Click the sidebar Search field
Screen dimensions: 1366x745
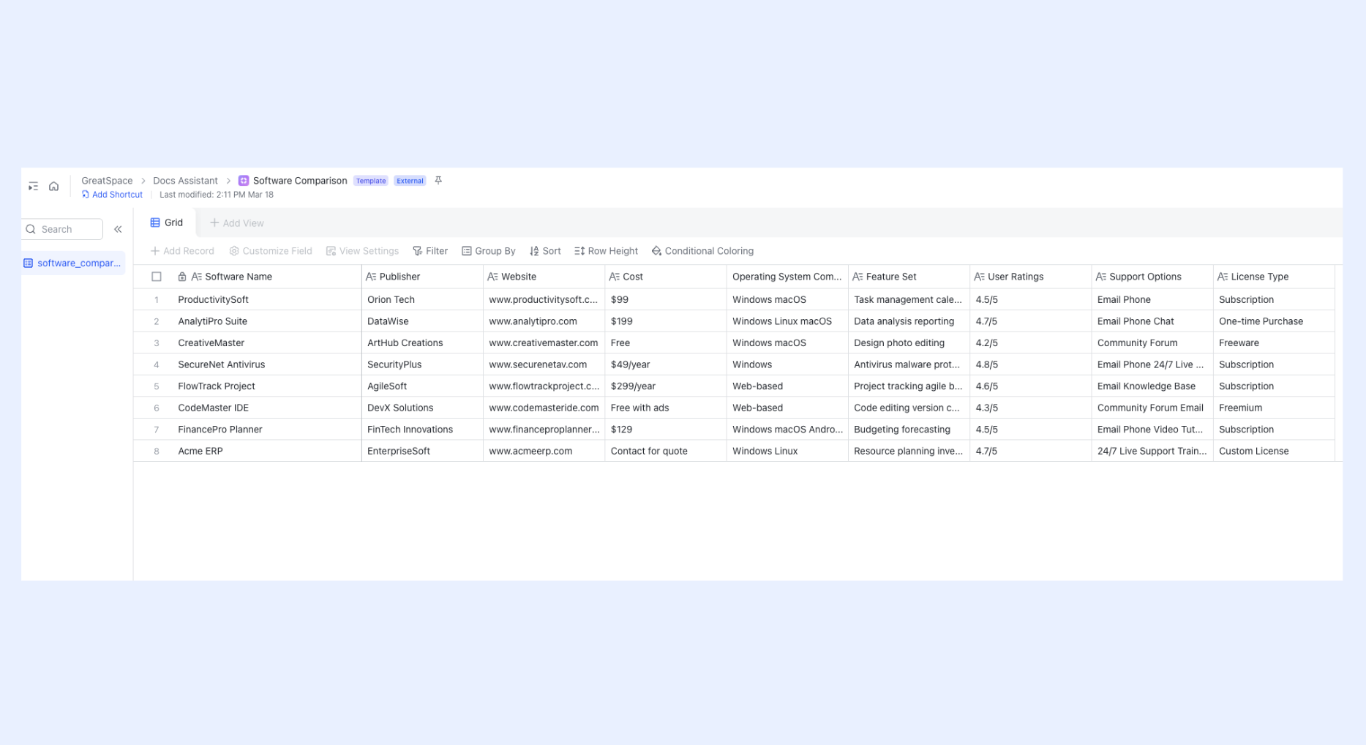62,229
